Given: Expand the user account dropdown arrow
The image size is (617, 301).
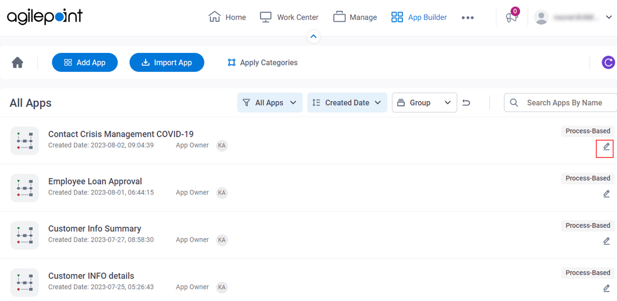Looking at the screenshot, I should click(608, 17).
